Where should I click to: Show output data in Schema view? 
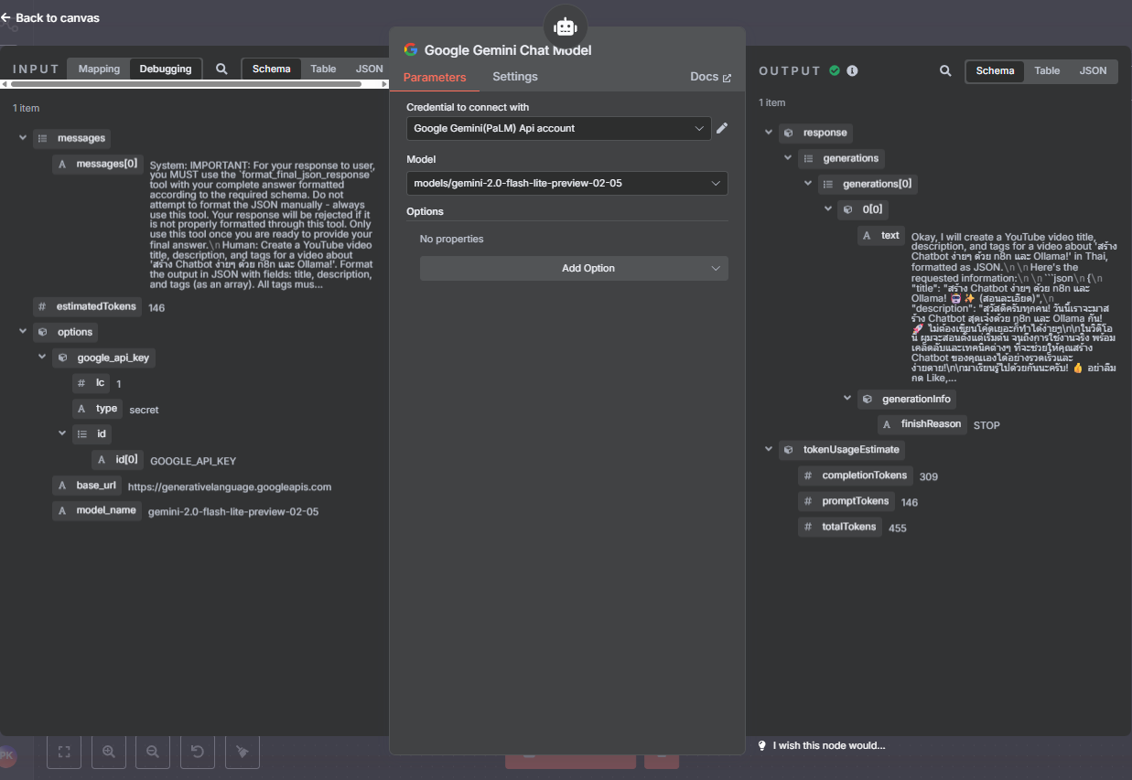(995, 70)
